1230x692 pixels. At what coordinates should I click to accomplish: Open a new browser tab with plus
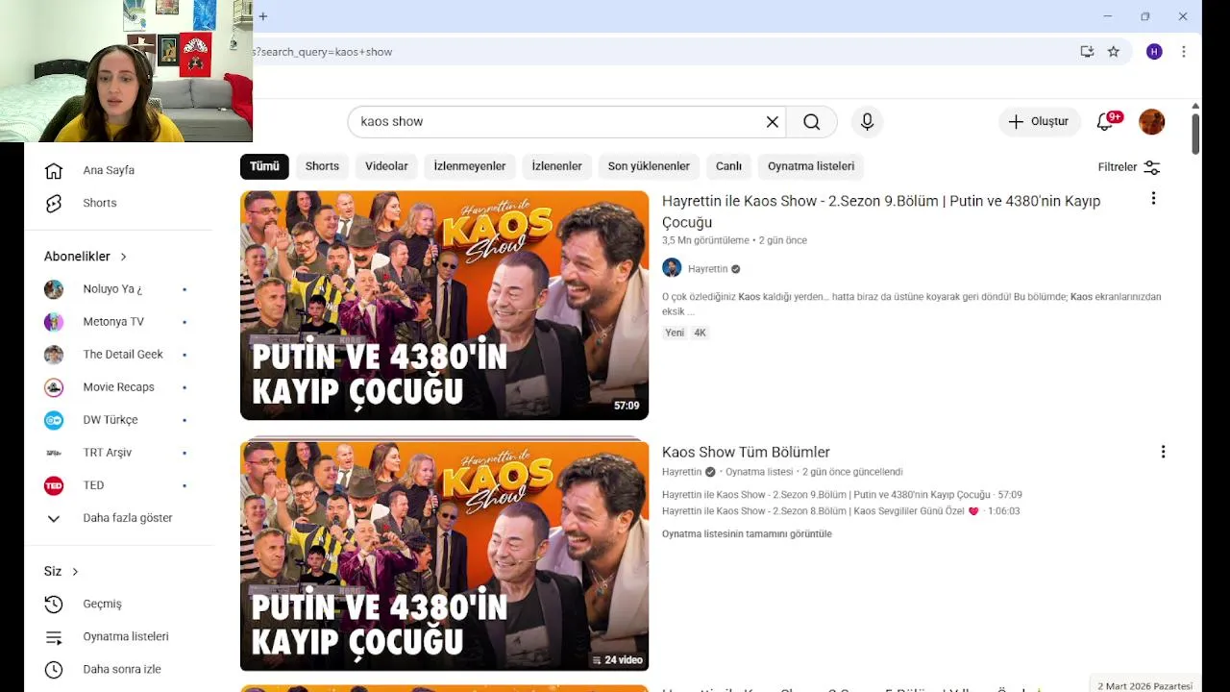point(262,16)
